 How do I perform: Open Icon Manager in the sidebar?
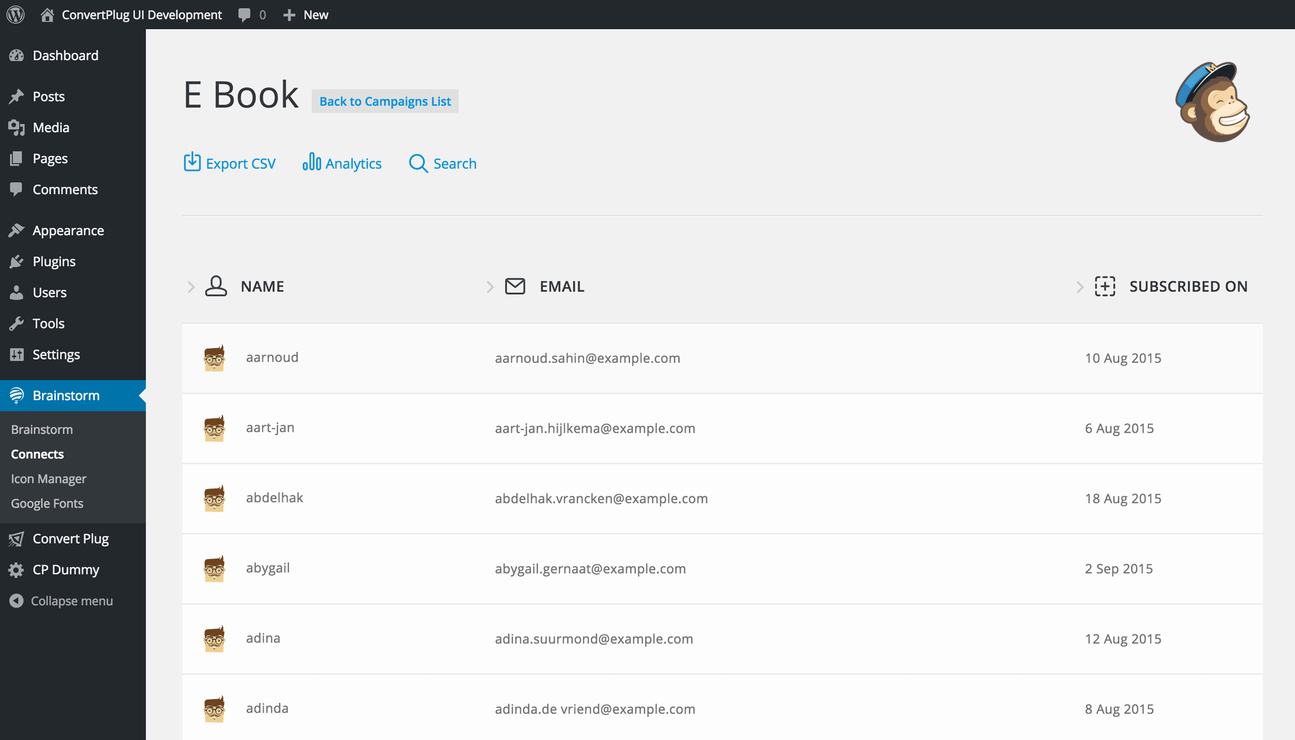[x=48, y=479]
